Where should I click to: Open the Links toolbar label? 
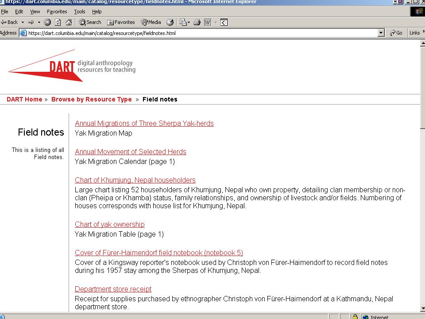pyautogui.click(x=414, y=33)
